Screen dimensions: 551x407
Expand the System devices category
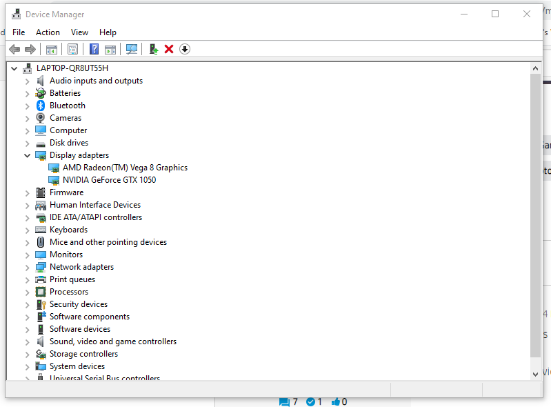click(27, 367)
